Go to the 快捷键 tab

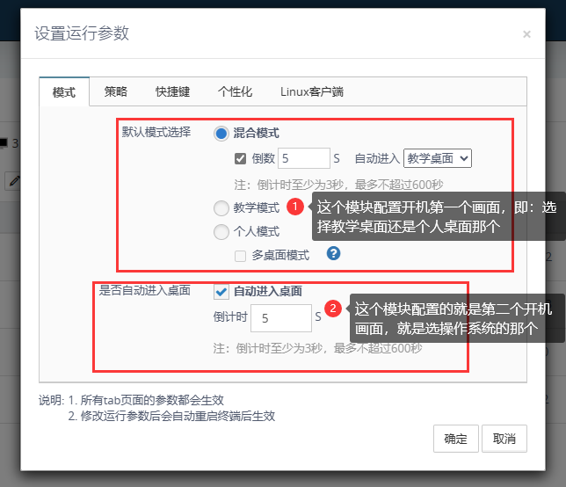point(172,91)
